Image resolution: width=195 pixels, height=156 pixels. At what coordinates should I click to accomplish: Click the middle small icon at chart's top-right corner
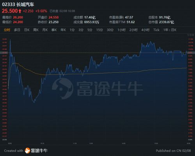click(x=190, y=35)
